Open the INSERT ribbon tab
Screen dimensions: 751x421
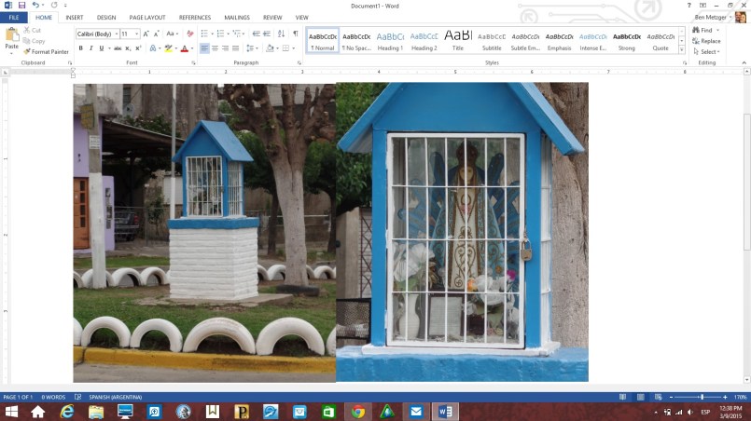click(75, 18)
